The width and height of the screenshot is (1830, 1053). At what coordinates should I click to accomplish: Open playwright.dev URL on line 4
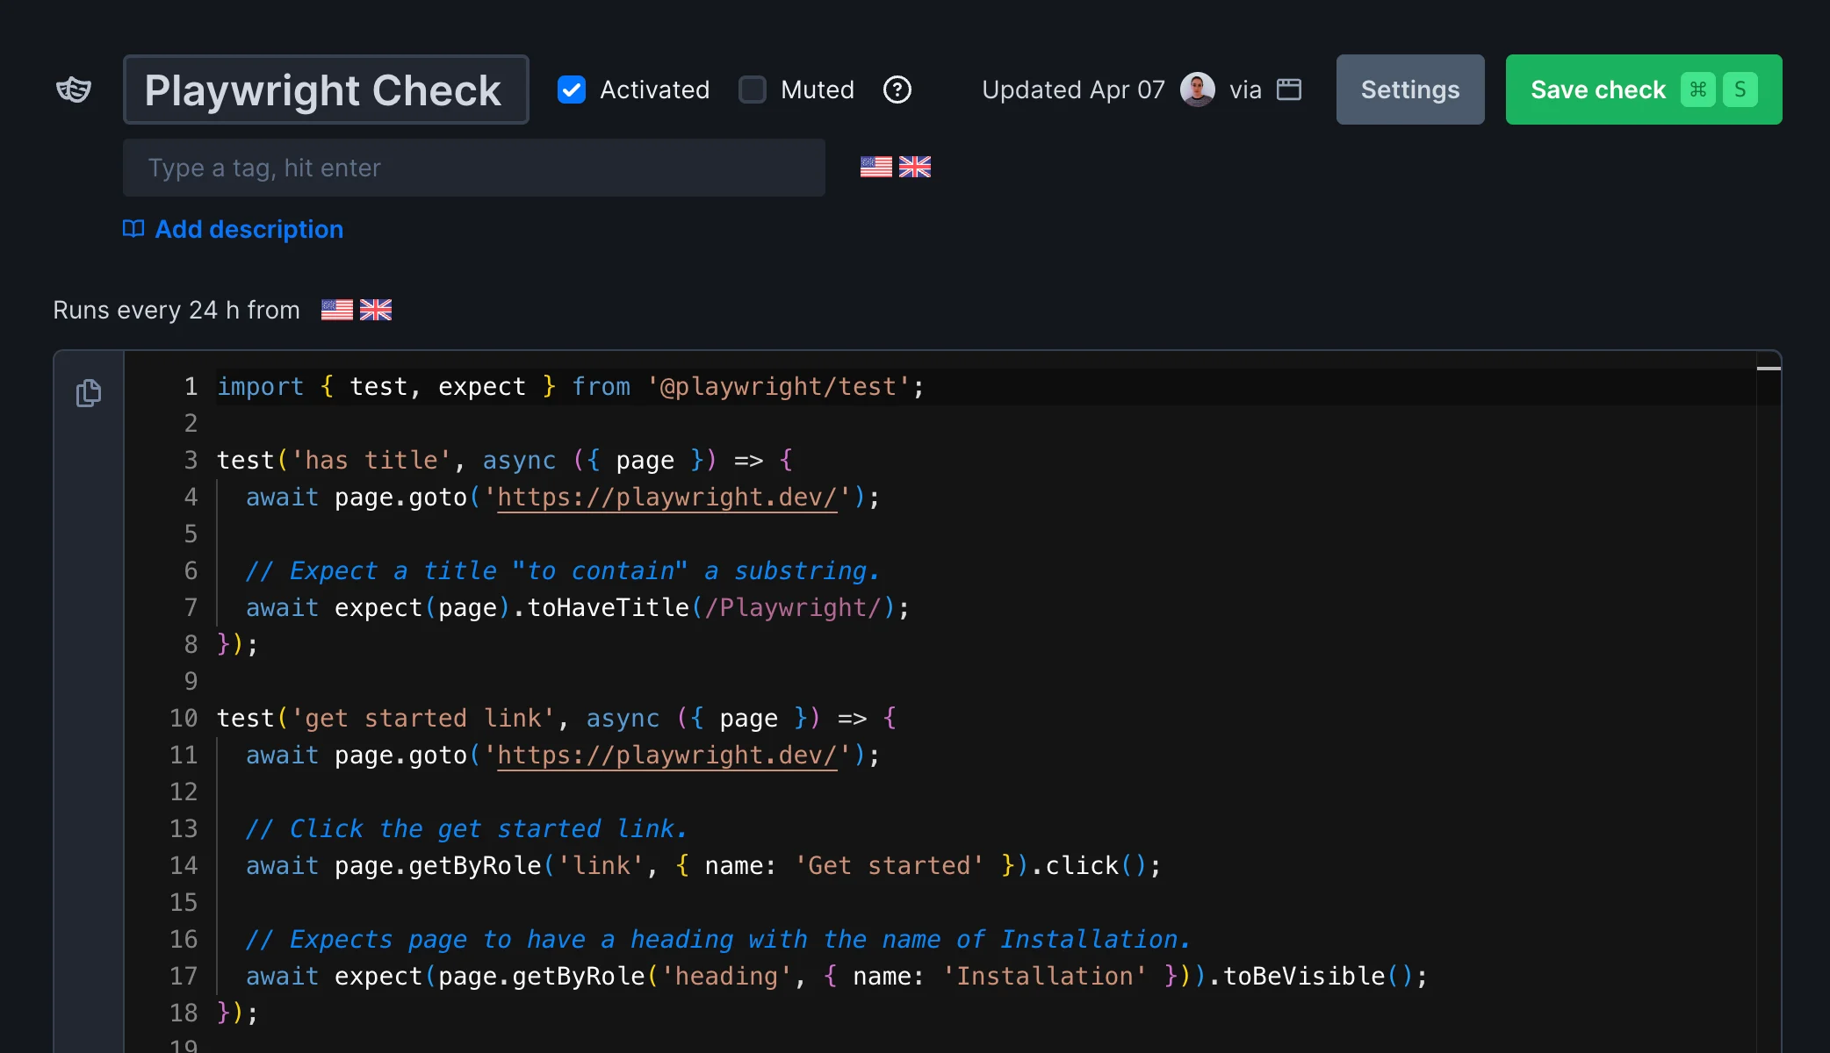coord(667,498)
